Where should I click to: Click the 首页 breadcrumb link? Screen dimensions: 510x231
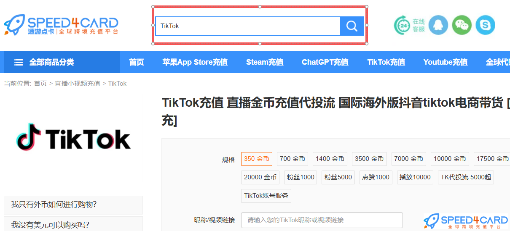[40, 84]
